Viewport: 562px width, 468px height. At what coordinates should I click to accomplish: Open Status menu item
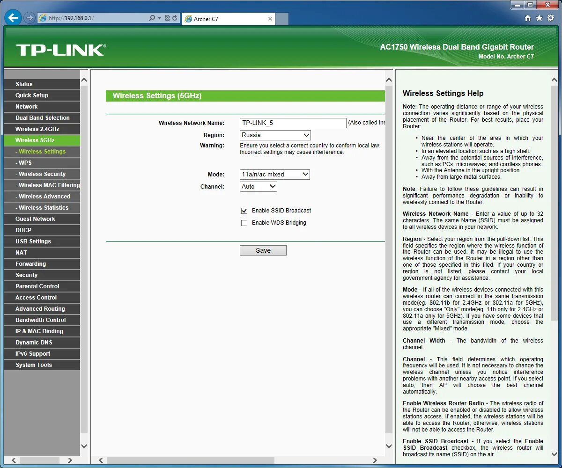click(42, 84)
